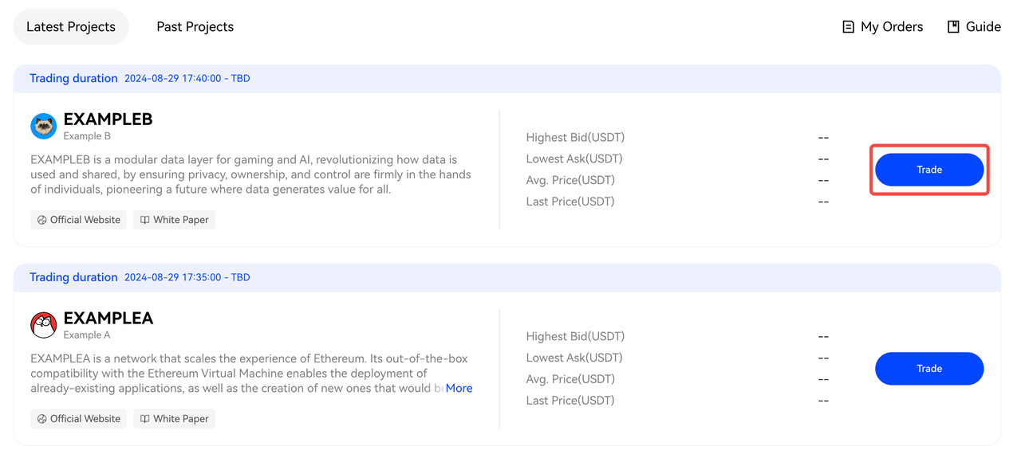Viewport: 1021px width, 462px height.
Task: Click book icon in EXAMPLEA White Paper
Action: [145, 419]
